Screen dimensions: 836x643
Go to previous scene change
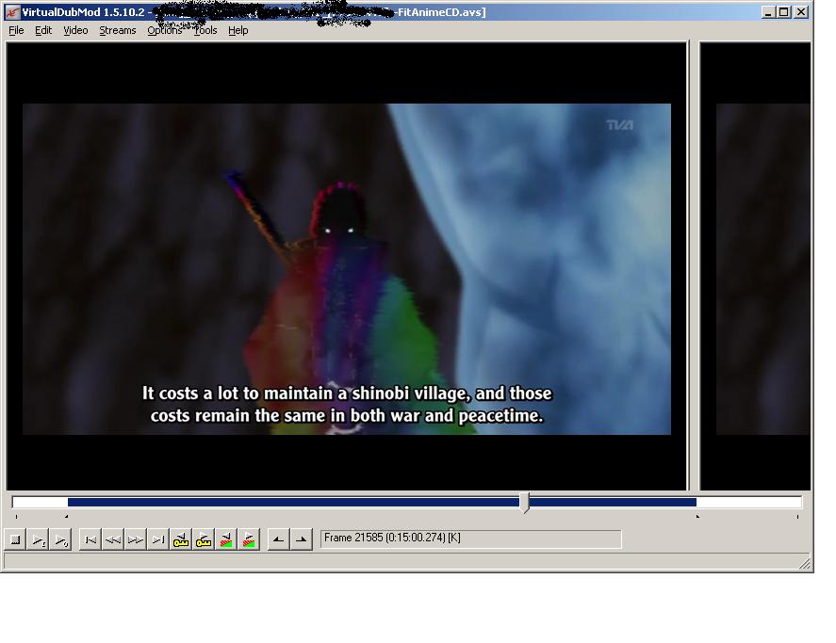click(226, 539)
